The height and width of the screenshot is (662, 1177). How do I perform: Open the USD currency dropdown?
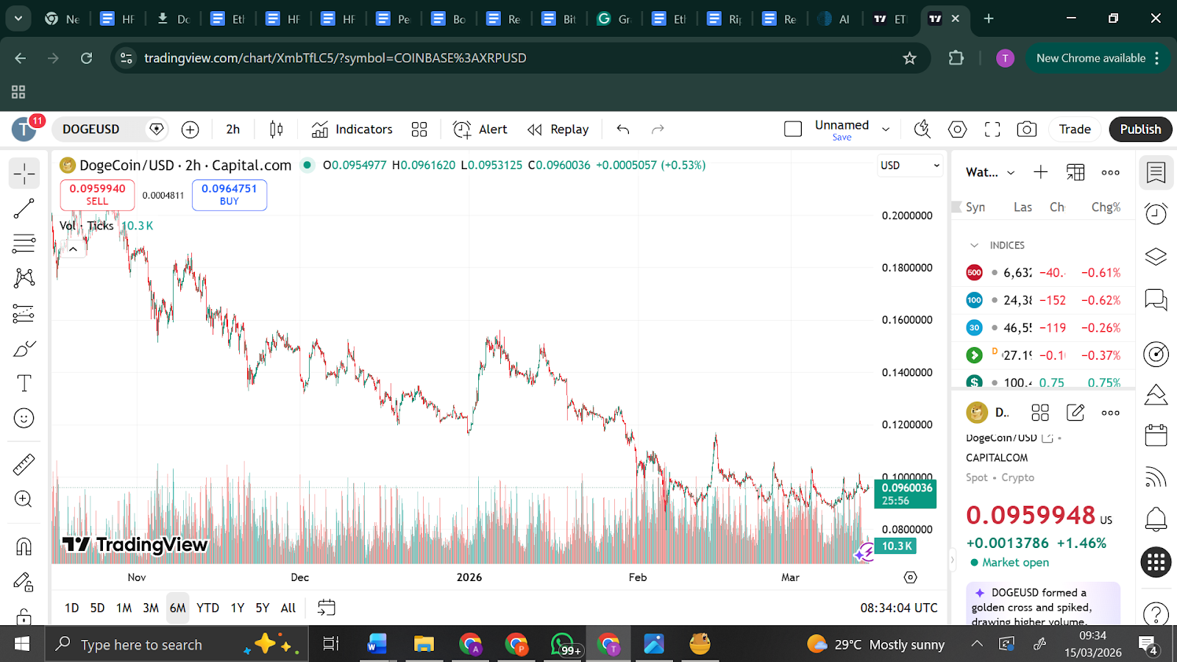point(909,165)
